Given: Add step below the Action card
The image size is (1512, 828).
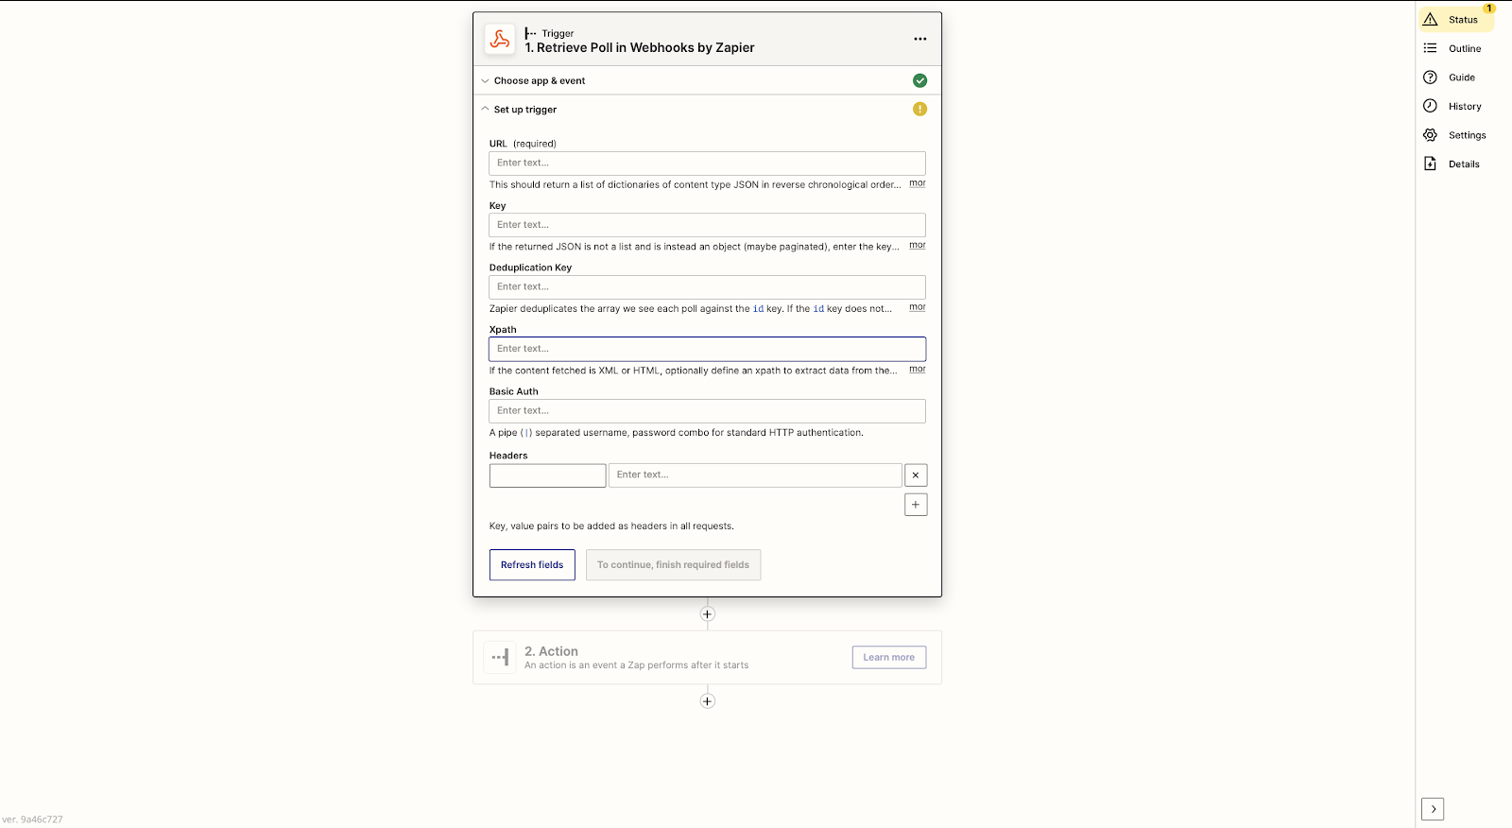Looking at the screenshot, I should (x=707, y=701).
